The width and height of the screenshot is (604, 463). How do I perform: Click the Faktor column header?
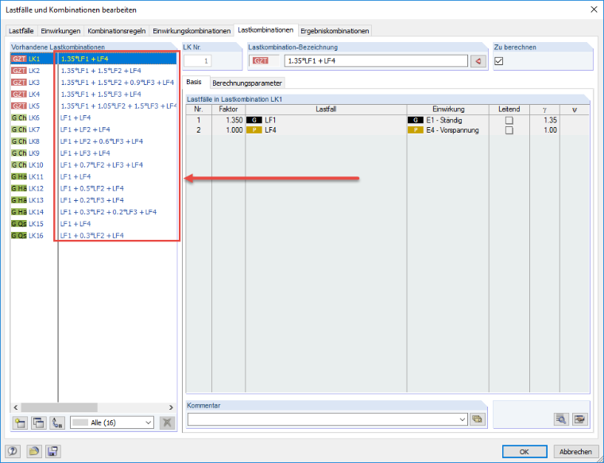coord(228,110)
